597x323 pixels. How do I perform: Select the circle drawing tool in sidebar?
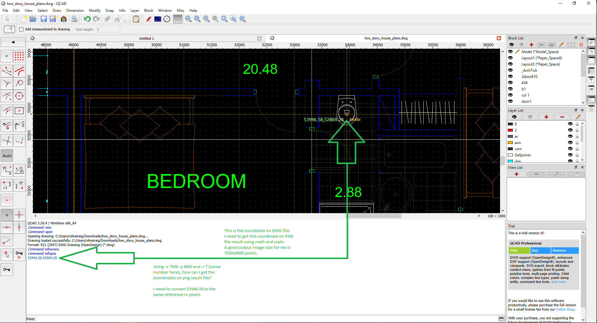click(19, 96)
